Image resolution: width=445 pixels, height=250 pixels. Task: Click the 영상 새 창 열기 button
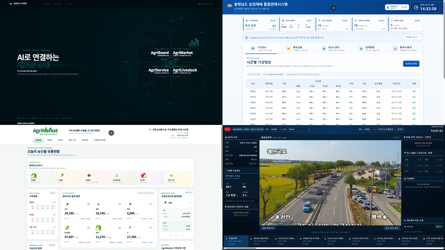click(x=392, y=228)
